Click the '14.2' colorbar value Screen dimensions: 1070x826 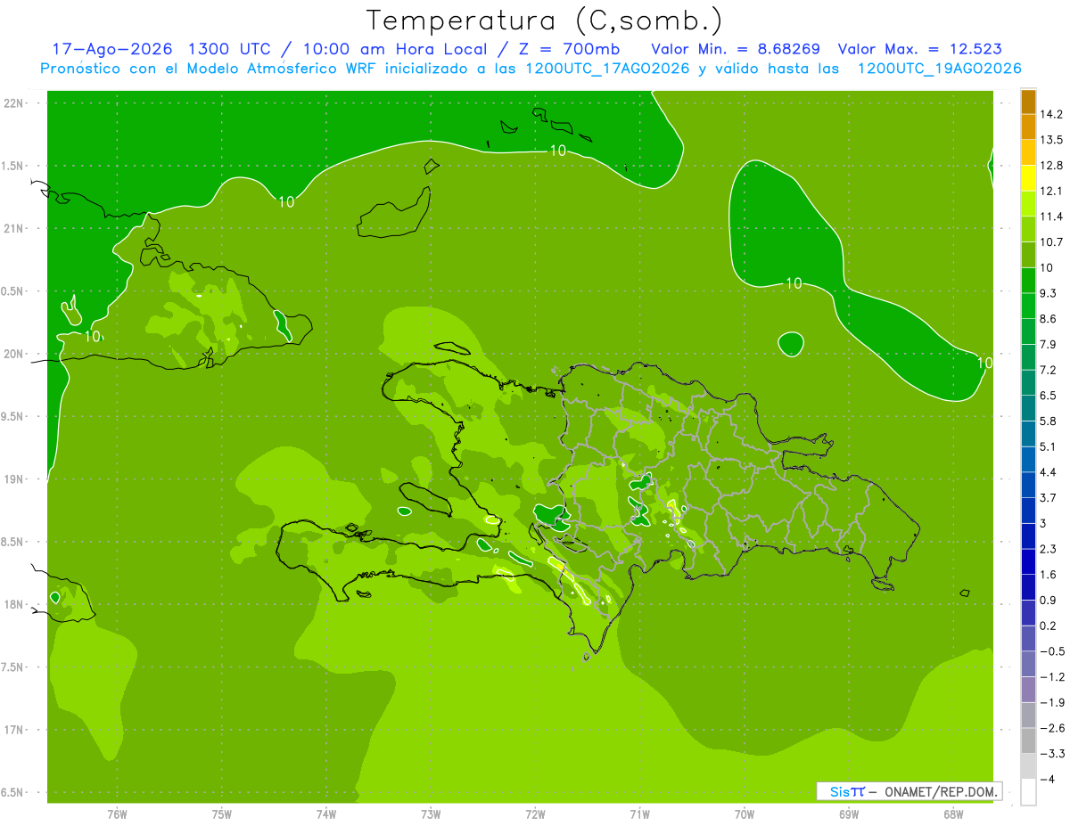coord(1051,114)
